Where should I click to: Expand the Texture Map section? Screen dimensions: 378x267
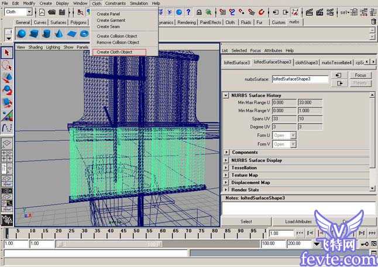pyautogui.click(x=226, y=175)
